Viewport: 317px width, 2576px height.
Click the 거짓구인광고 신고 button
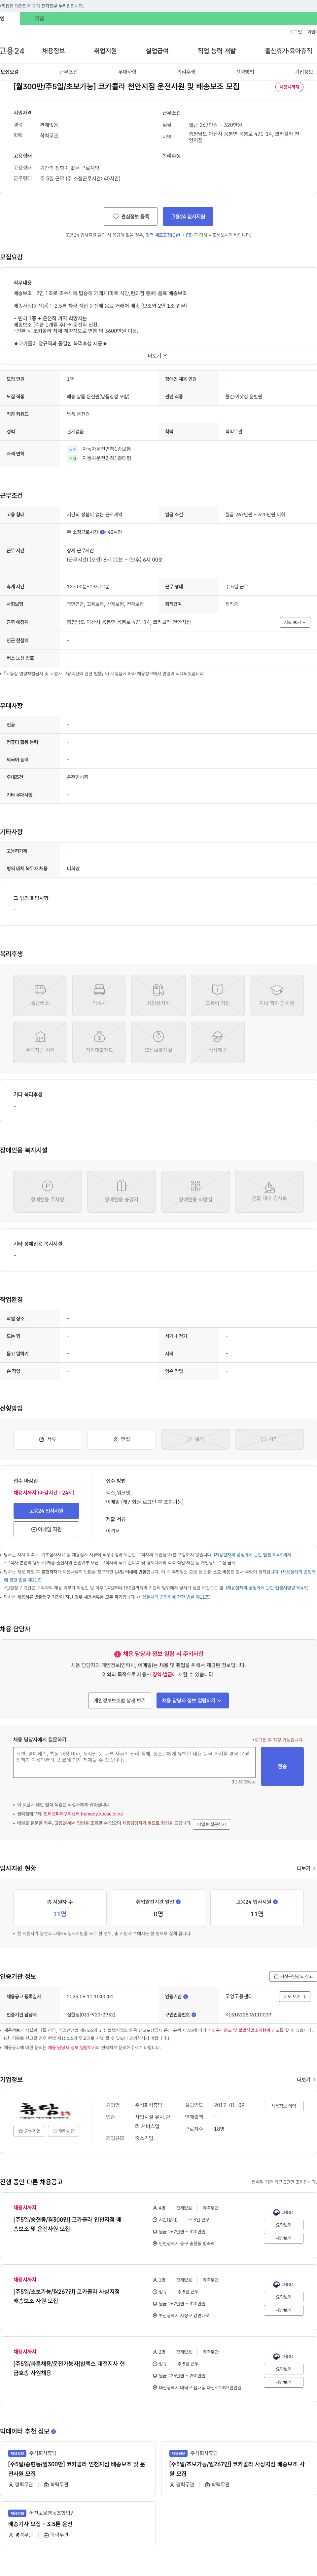[x=293, y=1976]
